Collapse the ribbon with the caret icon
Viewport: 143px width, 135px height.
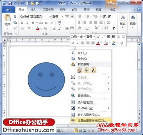[134, 10]
